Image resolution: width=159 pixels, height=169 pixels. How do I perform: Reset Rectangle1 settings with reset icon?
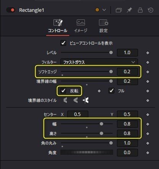coord(151,10)
